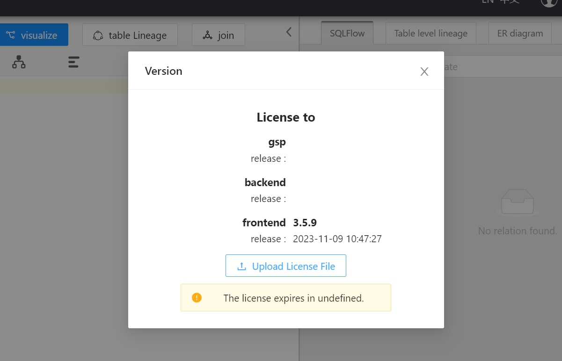The height and width of the screenshot is (361, 562).
Task: Select the hierarchy tree layout icon
Action: 19,62
